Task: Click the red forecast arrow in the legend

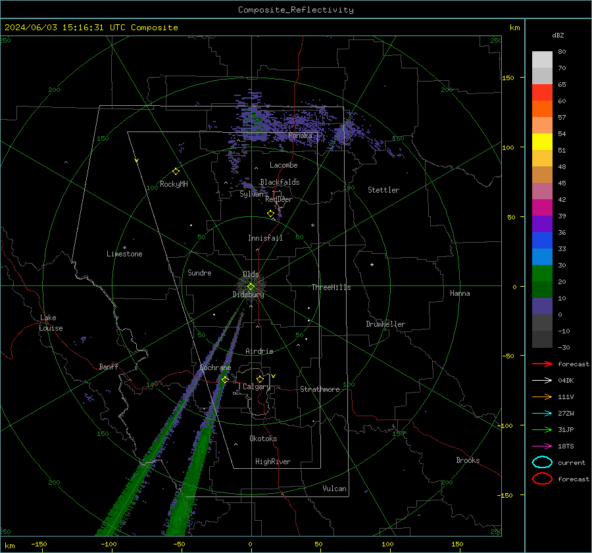Action: coord(542,364)
